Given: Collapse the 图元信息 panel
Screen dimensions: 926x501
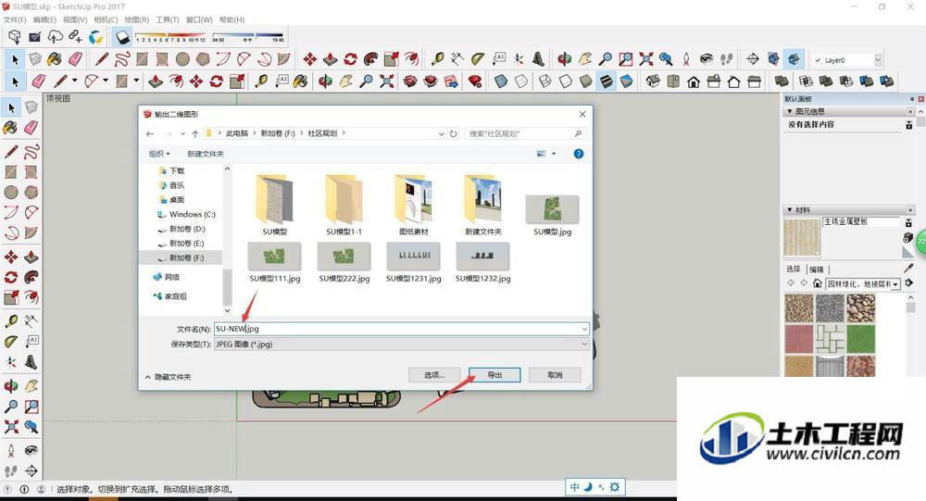Looking at the screenshot, I should (x=790, y=111).
